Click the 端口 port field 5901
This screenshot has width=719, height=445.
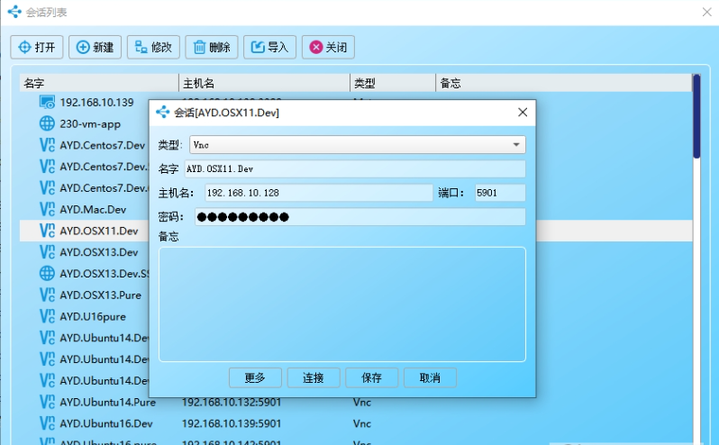click(500, 193)
